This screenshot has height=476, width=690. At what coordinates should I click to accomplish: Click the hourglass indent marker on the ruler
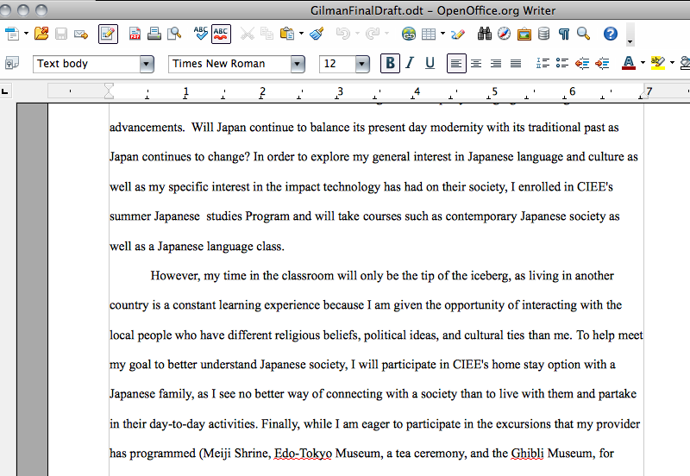pos(109,91)
